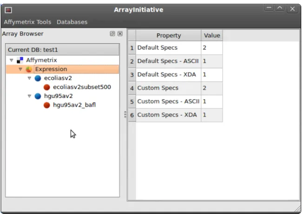
Task: Click the Value column header
Action: (212, 35)
